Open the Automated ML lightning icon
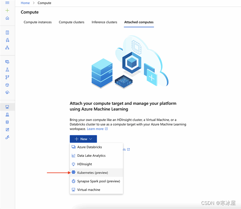This screenshot has width=241, height=209. 7,40
